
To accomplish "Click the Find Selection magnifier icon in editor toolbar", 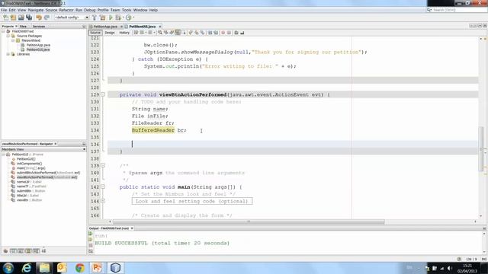I will point(160,33).
